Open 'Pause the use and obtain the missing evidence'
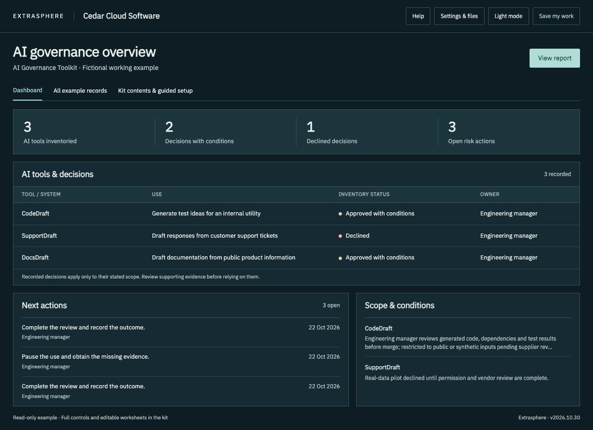Viewport: 593px width, 430px height. click(85, 357)
